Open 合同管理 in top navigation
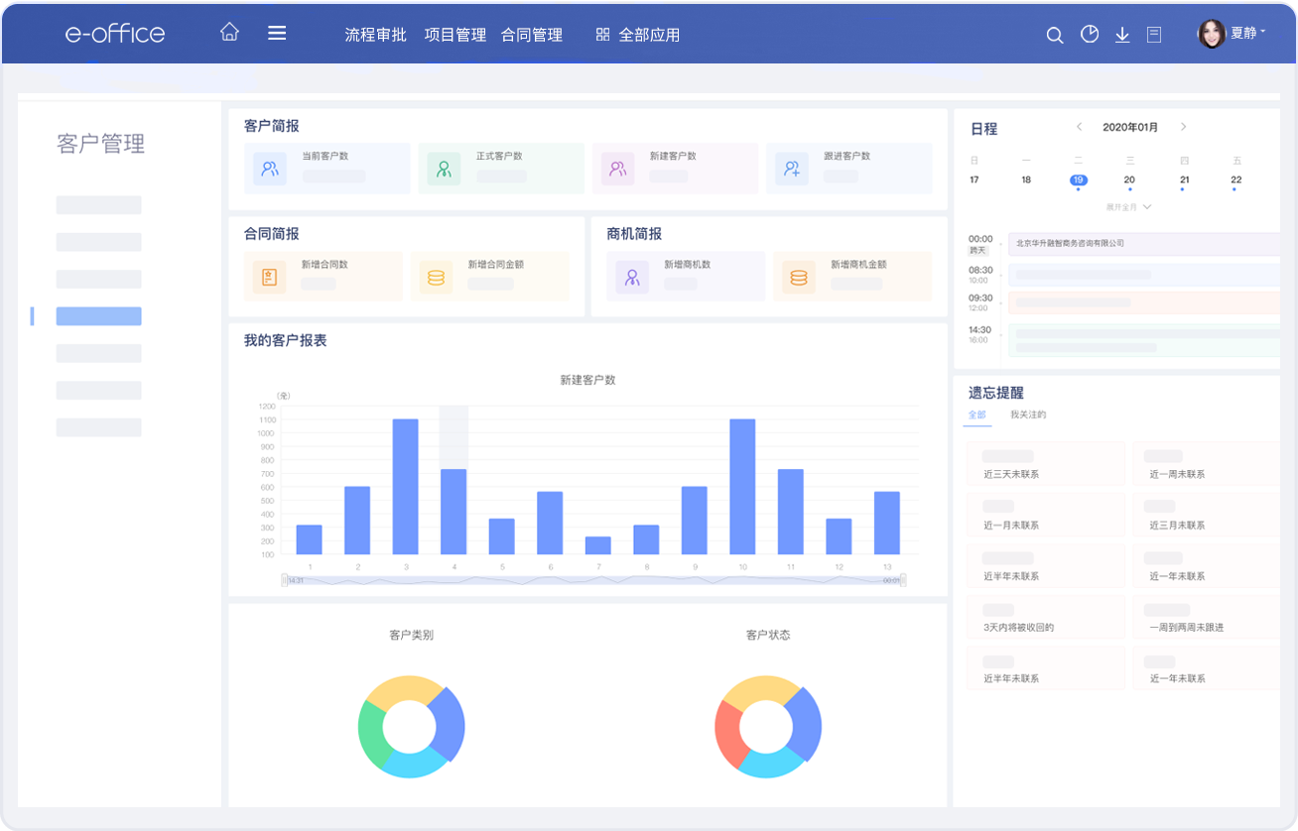The height and width of the screenshot is (831, 1298). pos(531,35)
